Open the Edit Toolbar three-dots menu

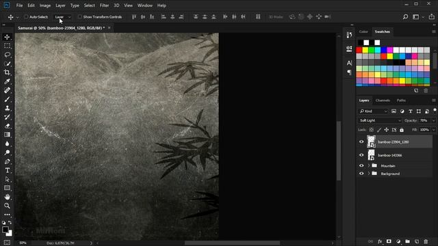8,215
